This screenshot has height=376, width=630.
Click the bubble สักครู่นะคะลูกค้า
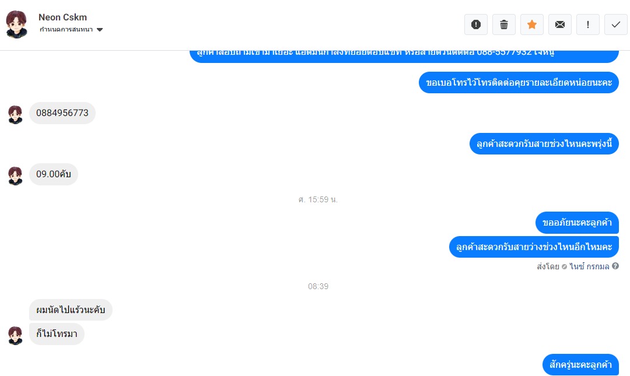click(580, 365)
